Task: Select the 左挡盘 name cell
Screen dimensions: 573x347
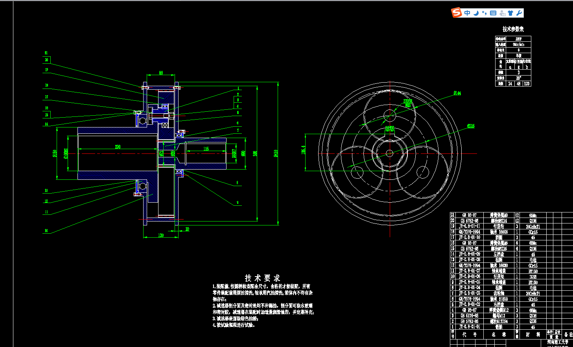Action: click(x=499, y=254)
